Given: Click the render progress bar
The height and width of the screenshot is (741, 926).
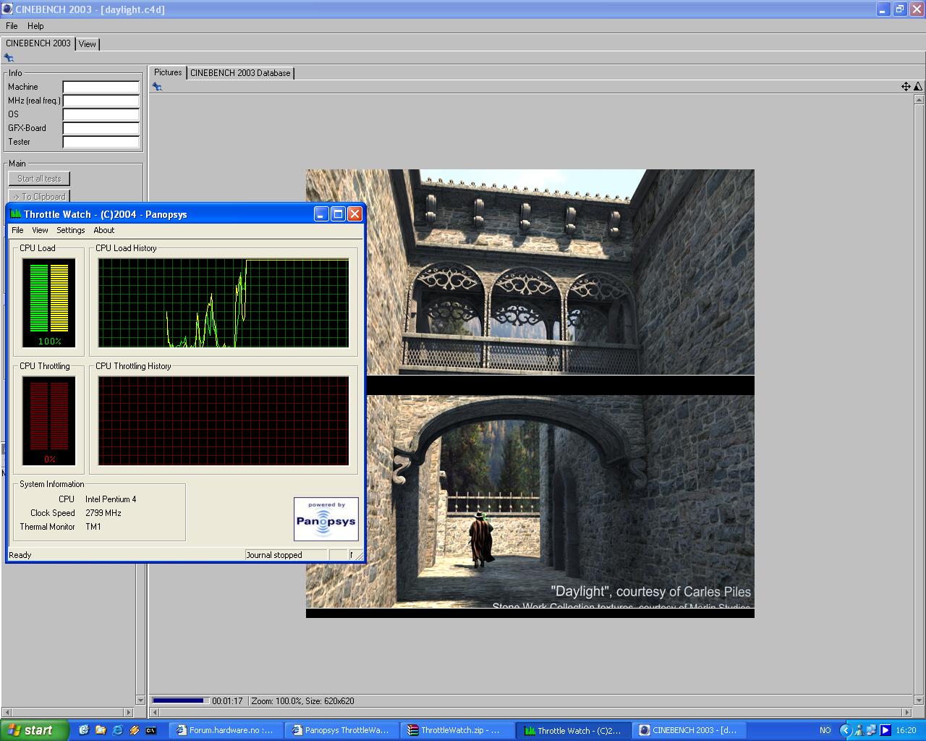Looking at the screenshot, I should [181, 700].
